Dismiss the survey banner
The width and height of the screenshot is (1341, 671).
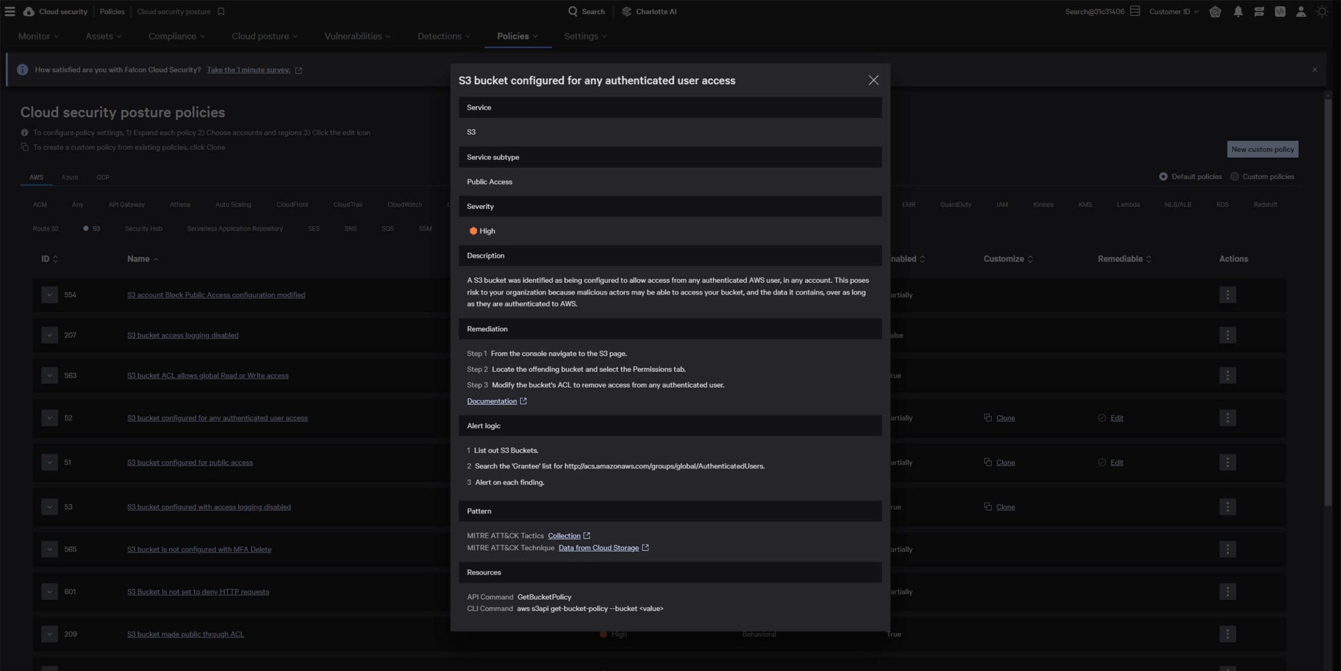pos(1314,70)
